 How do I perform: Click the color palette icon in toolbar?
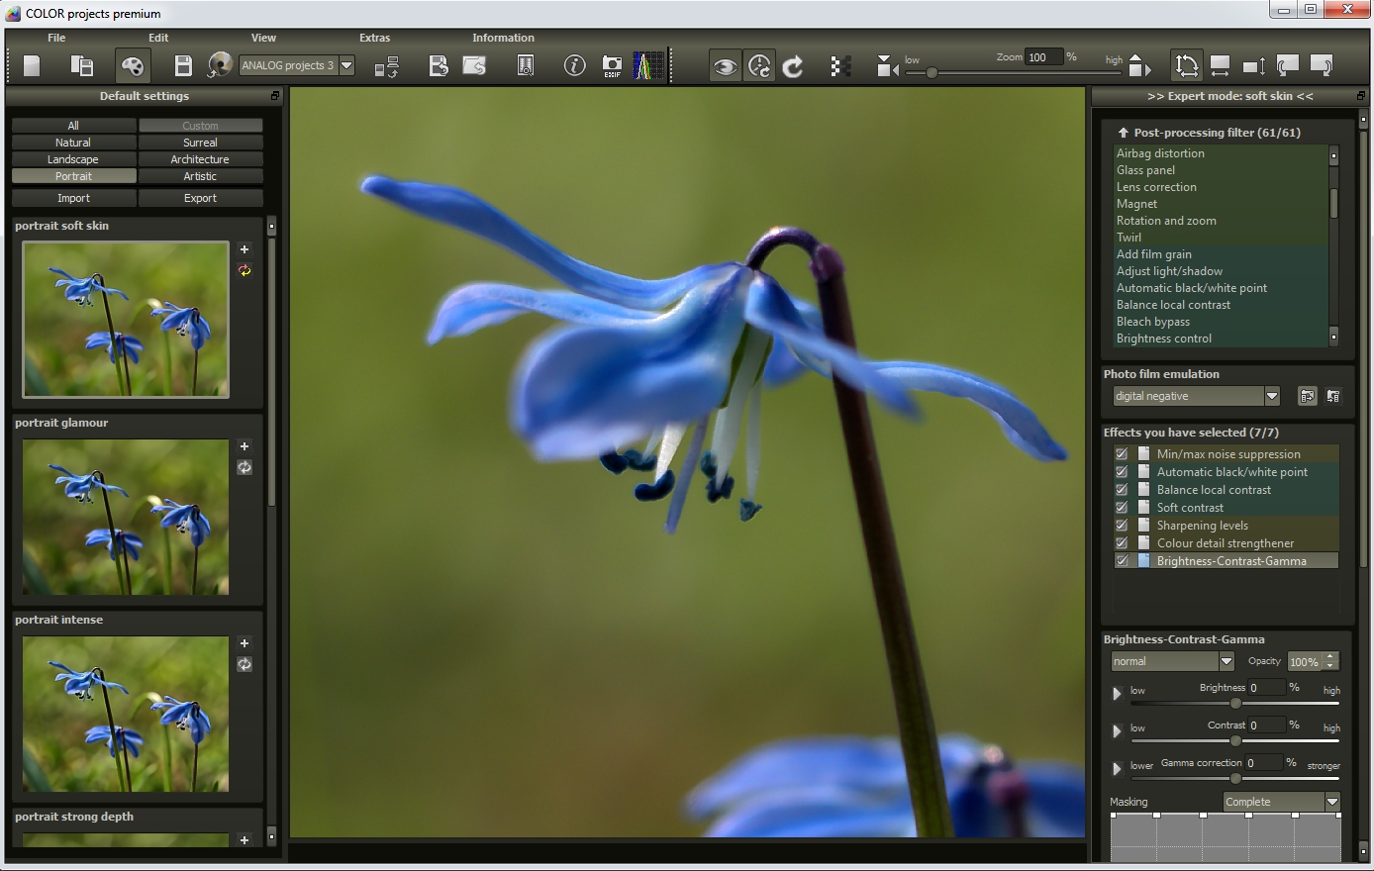click(133, 66)
